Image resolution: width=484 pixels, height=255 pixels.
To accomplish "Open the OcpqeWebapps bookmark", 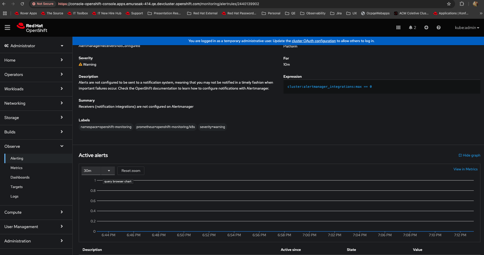I will click(375, 13).
